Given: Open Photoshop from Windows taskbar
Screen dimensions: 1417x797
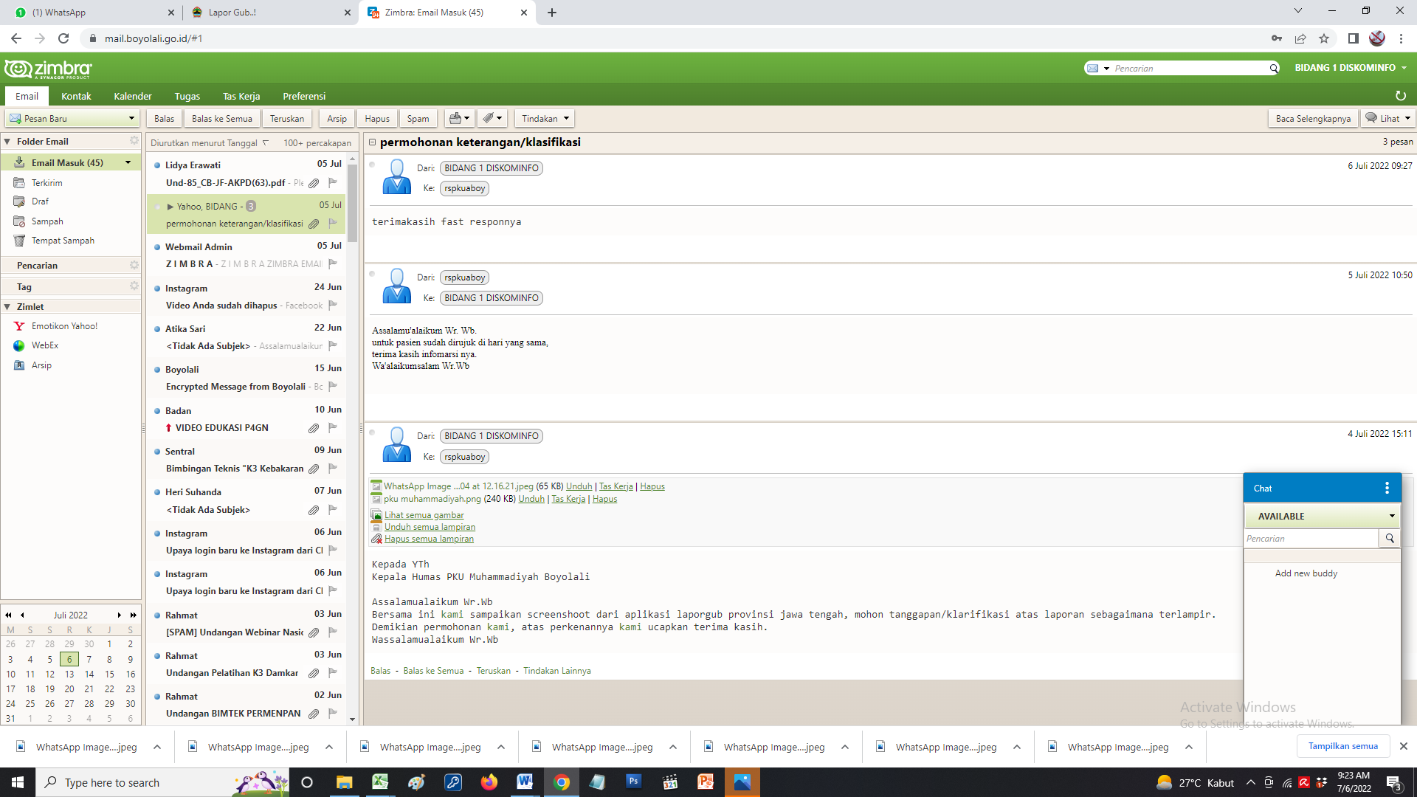Looking at the screenshot, I should click(633, 782).
